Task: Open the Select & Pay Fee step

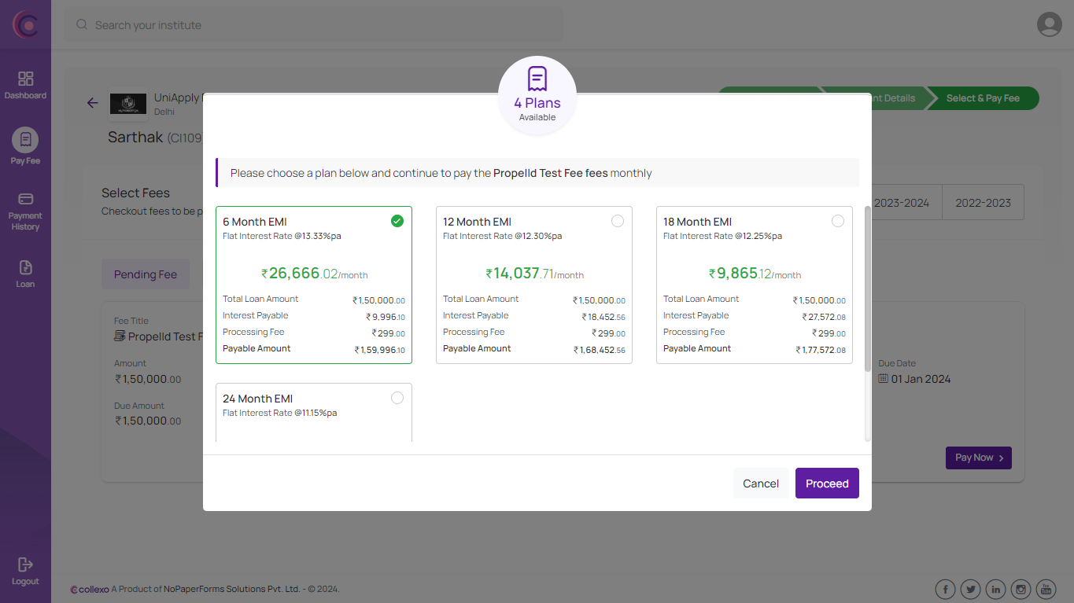Action: pyautogui.click(x=983, y=98)
